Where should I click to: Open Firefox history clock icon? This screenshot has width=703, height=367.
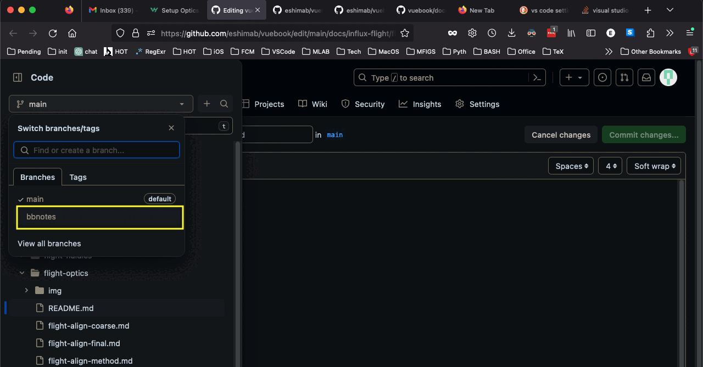[x=492, y=33]
